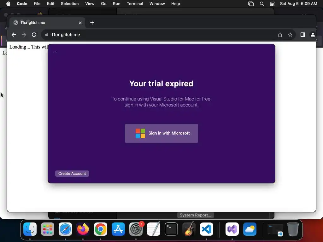Launch Google Chrome from the Dock
This screenshot has height=242, width=323.
101,229
